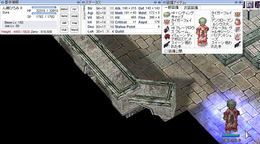
Task: Click the Sura character standing on the floor
Action: click(231, 116)
